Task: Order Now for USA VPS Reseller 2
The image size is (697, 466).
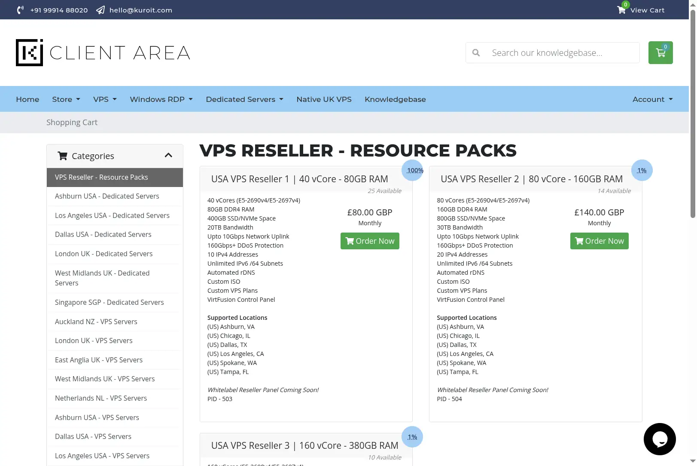Action: pyautogui.click(x=599, y=241)
